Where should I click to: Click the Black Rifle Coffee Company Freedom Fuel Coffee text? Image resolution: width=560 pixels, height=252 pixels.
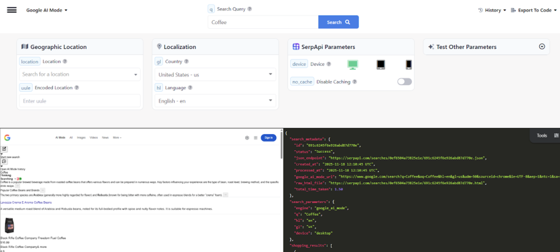coord(33,238)
